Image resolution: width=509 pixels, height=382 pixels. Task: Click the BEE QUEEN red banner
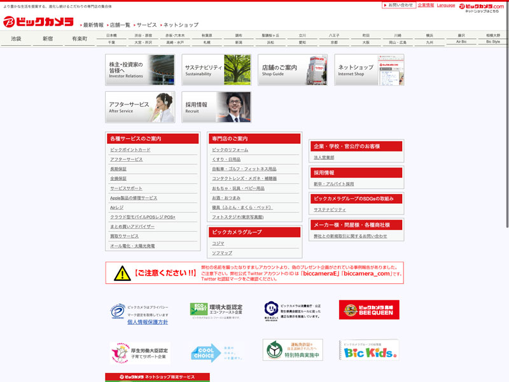coord(369,310)
